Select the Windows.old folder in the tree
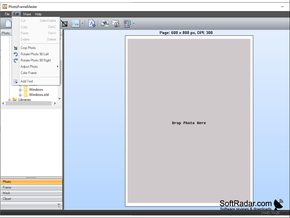The height and width of the screenshot is (218, 290). [x=39, y=94]
